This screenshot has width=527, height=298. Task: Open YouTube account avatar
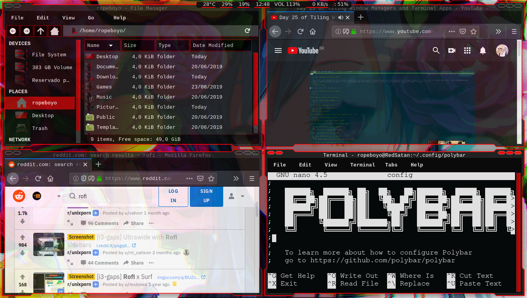502,50
